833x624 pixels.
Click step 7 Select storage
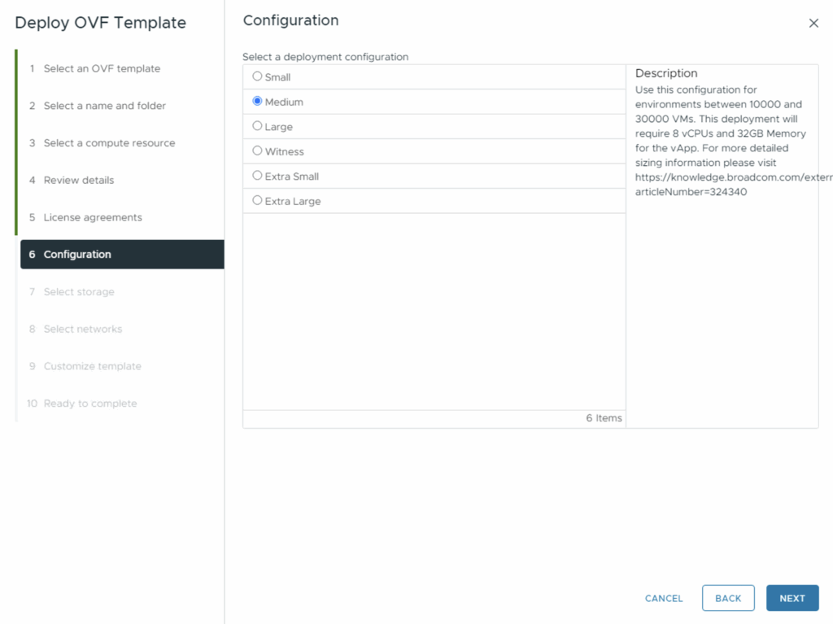[79, 292]
